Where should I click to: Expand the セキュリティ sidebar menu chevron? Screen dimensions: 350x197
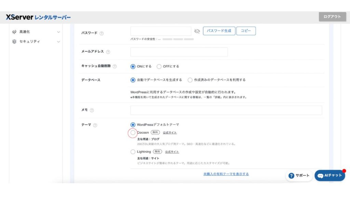[x=58, y=41]
